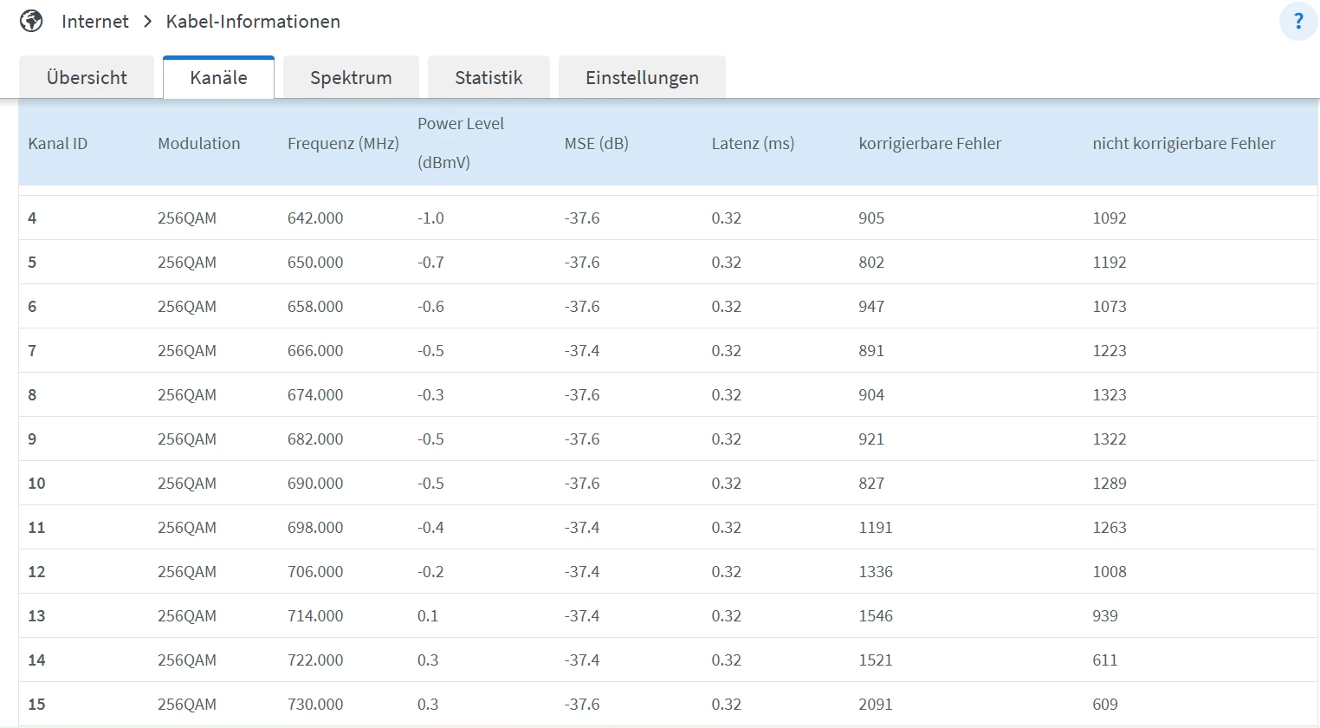
Task: Click the MSE (dB) column header
Action: (x=597, y=144)
